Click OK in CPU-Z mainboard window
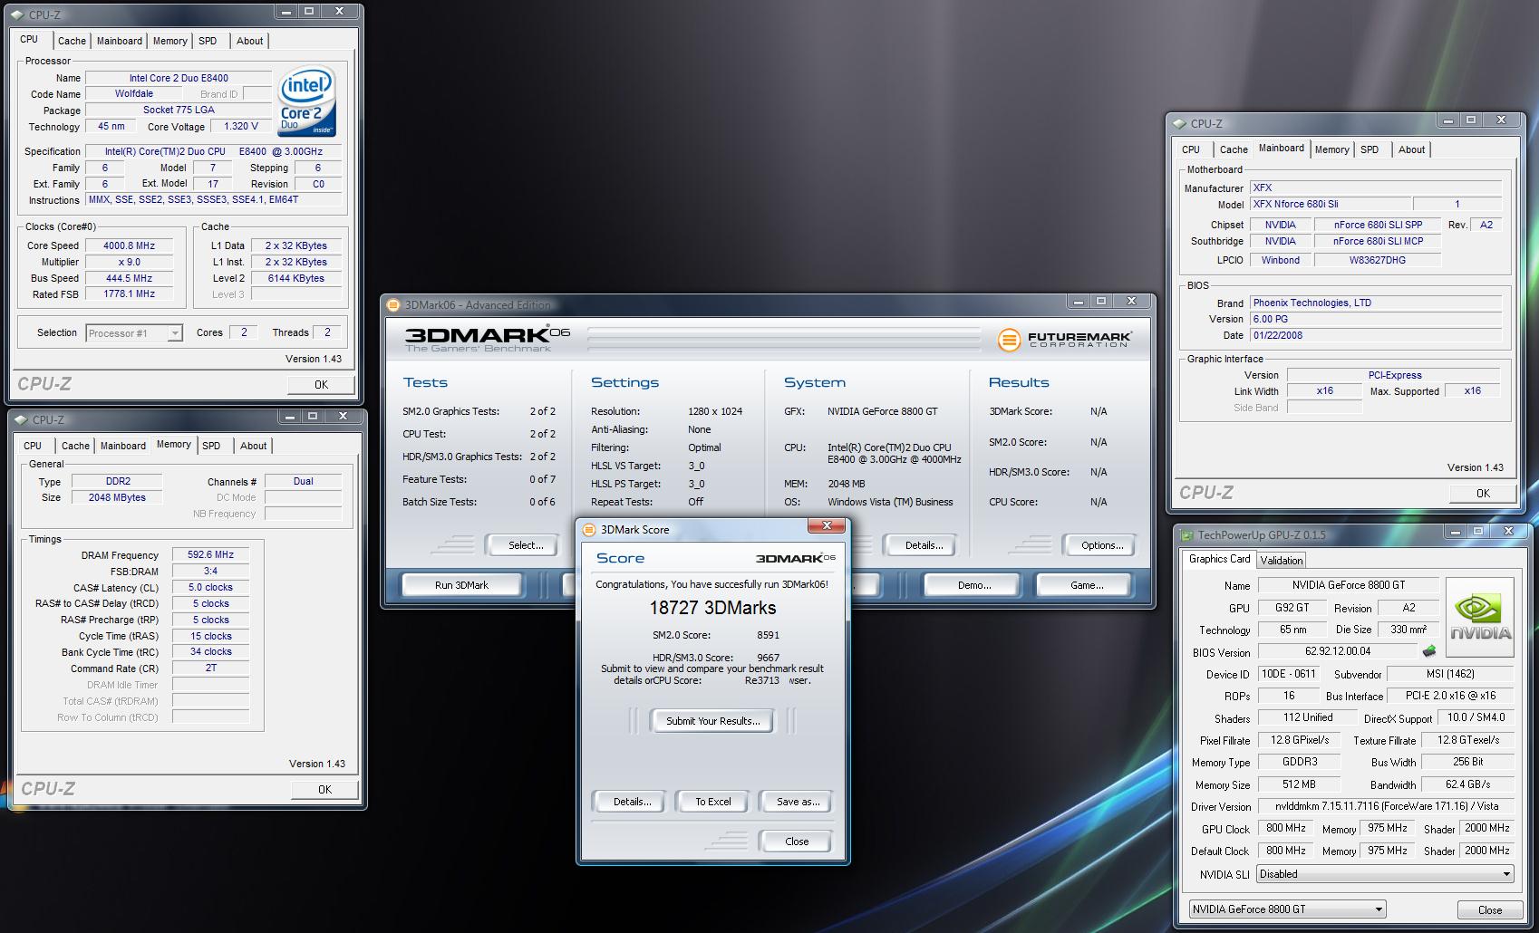This screenshot has height=933, width=1539. click(1483, 494)
